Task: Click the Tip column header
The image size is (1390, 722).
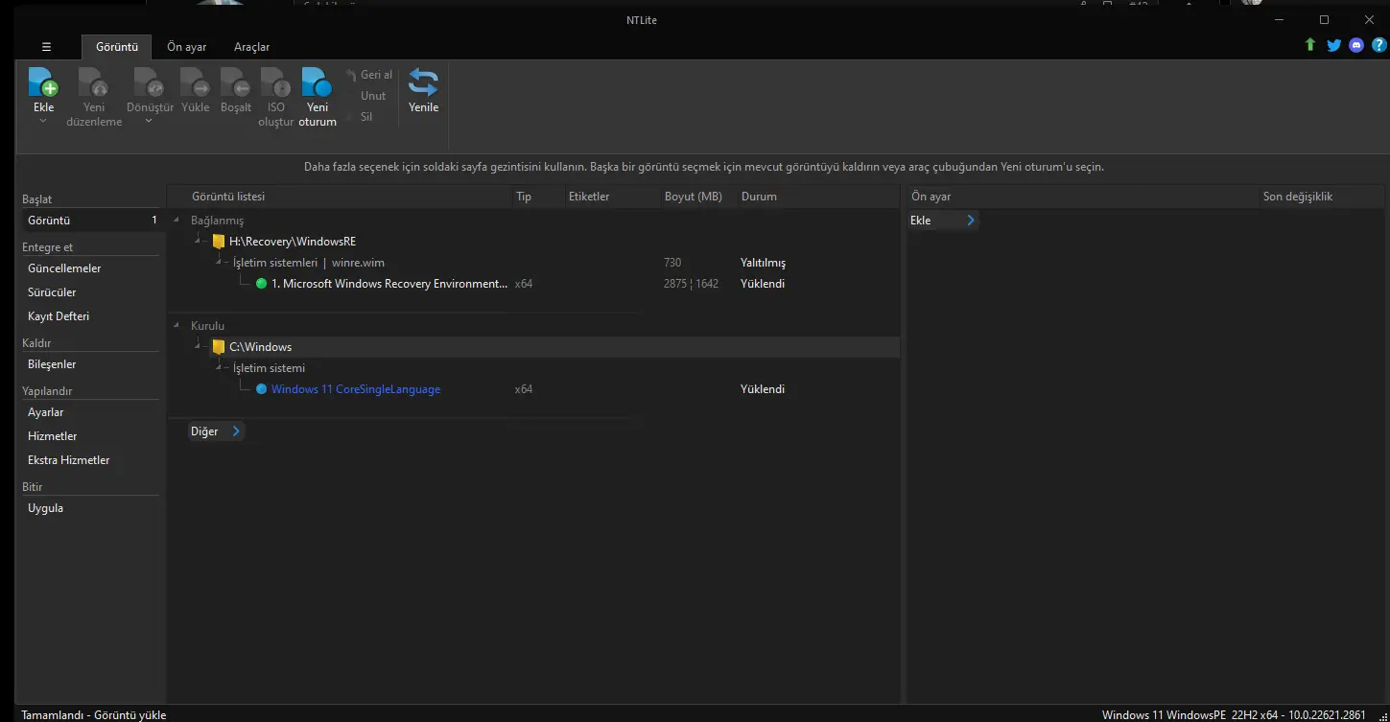Action: [x=524, y=197]
